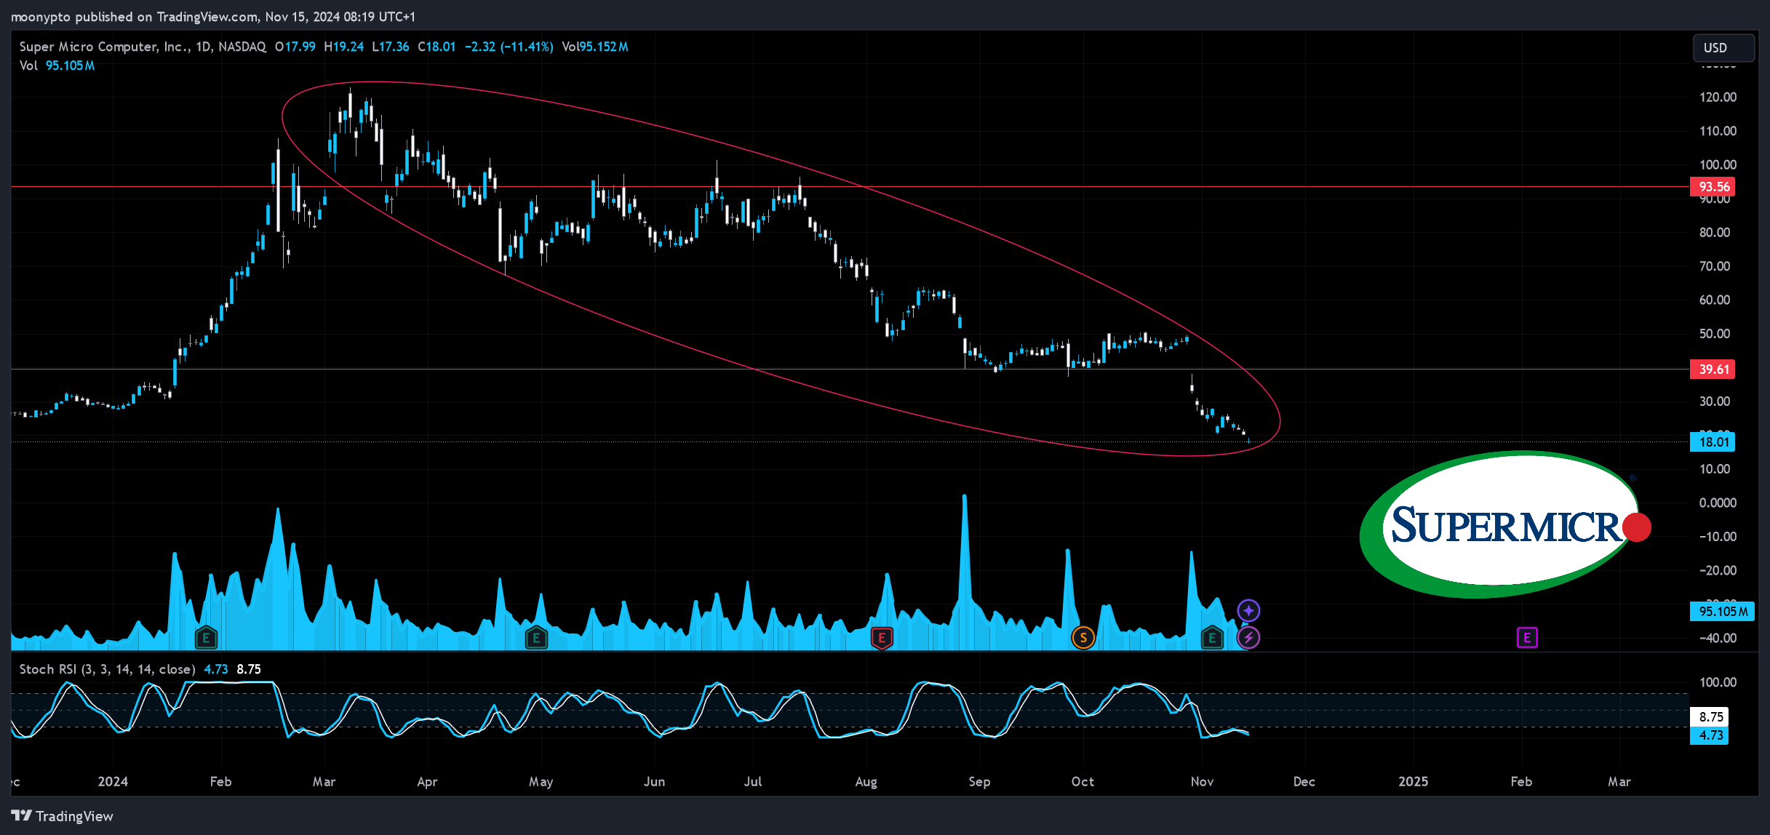This screenshot has height=835, width=1770.
Task: Click the 2025 label on time axis
Action: [1413, 781]
